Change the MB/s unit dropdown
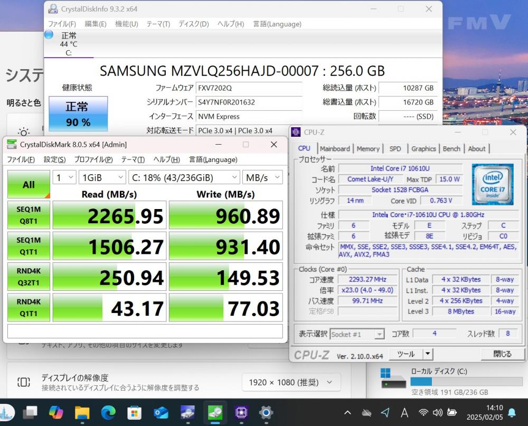Image resolution: width=528 pixels, height=426 pixels. point(262,178)
